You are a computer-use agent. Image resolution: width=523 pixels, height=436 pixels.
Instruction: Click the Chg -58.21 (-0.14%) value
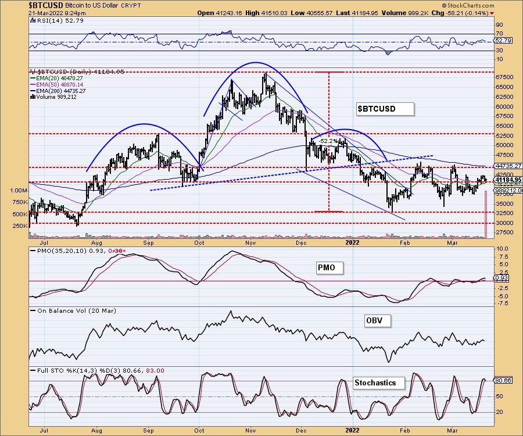[x=460, y=13]
